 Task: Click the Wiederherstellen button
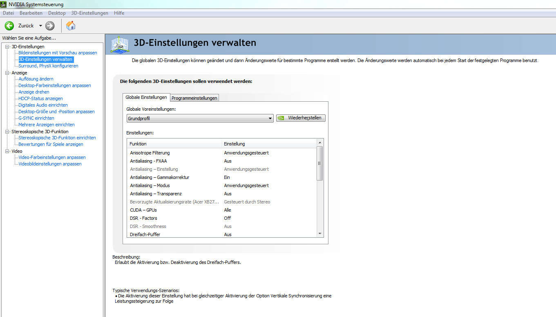pyautogui.click(x=301, y=118)
